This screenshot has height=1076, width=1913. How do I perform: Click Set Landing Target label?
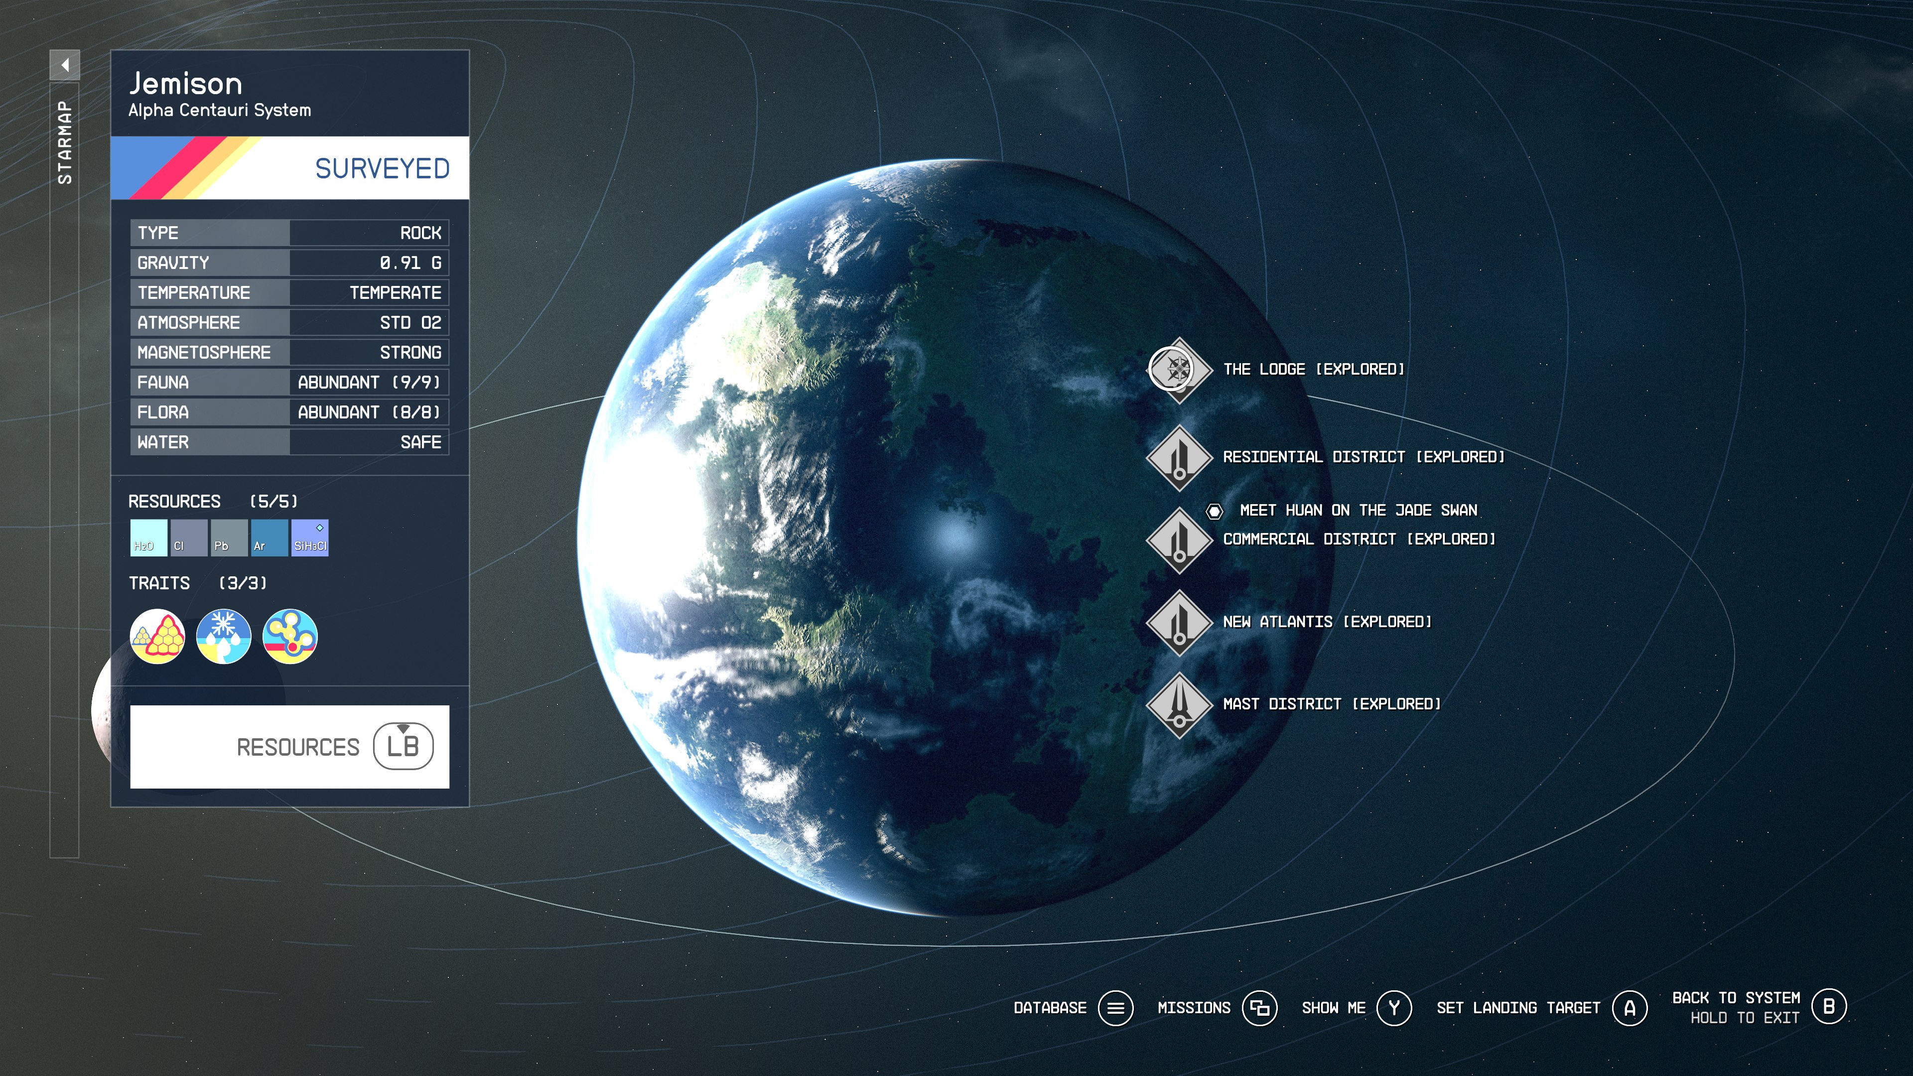(1518, 1008)
